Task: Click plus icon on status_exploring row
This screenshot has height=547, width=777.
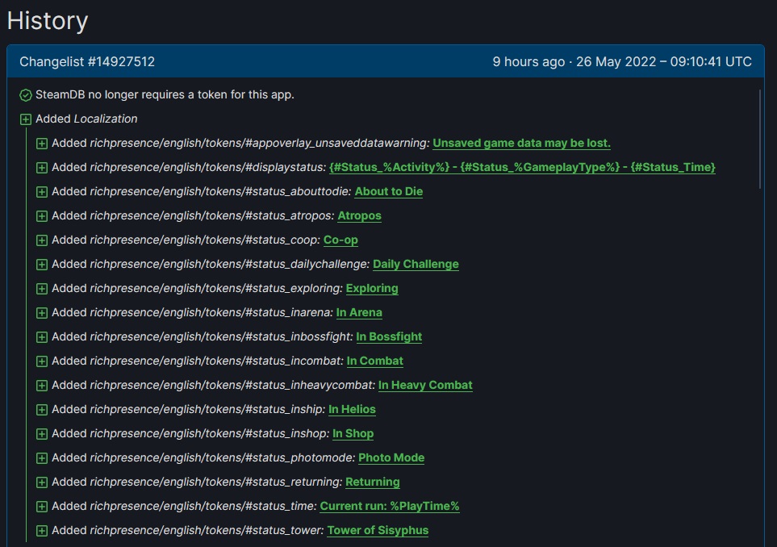Action: point(42,289)
